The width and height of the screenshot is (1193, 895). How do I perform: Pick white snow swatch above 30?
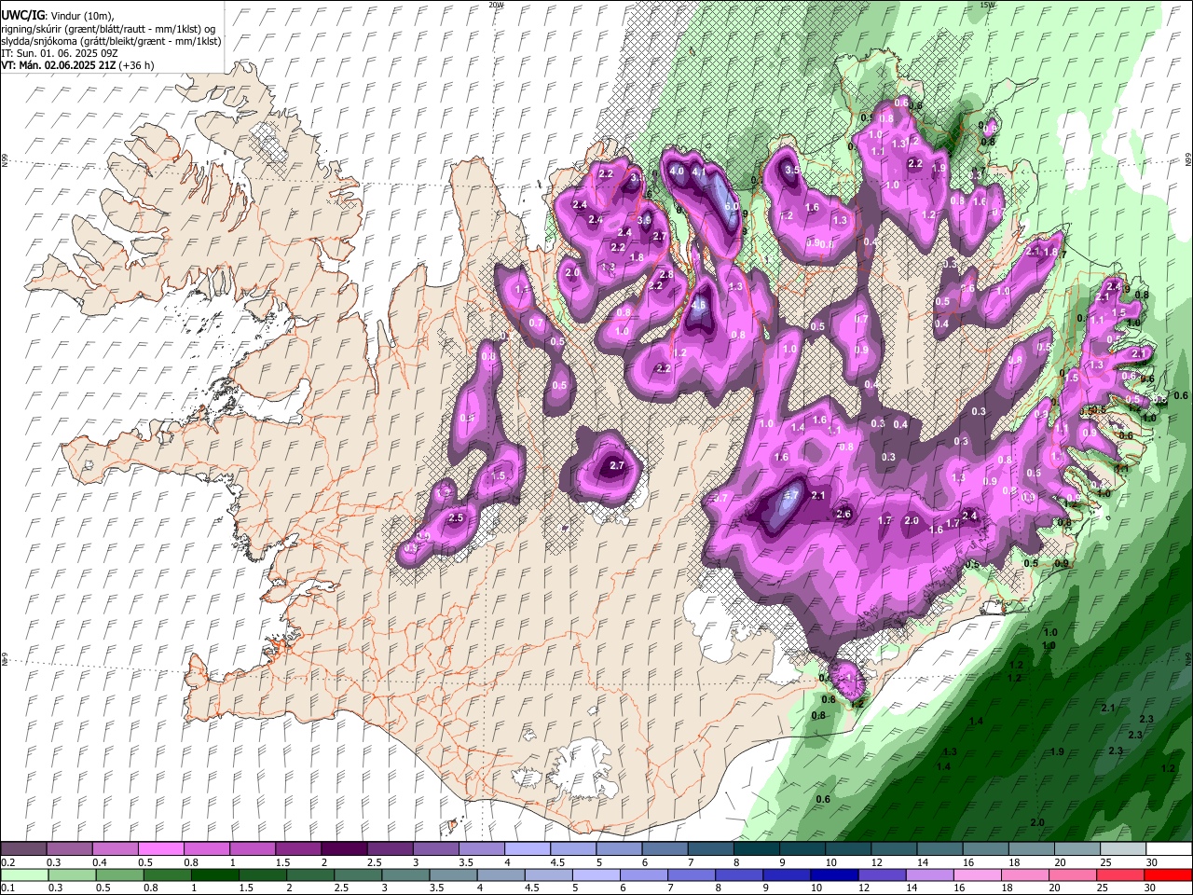coord(1169,849)
